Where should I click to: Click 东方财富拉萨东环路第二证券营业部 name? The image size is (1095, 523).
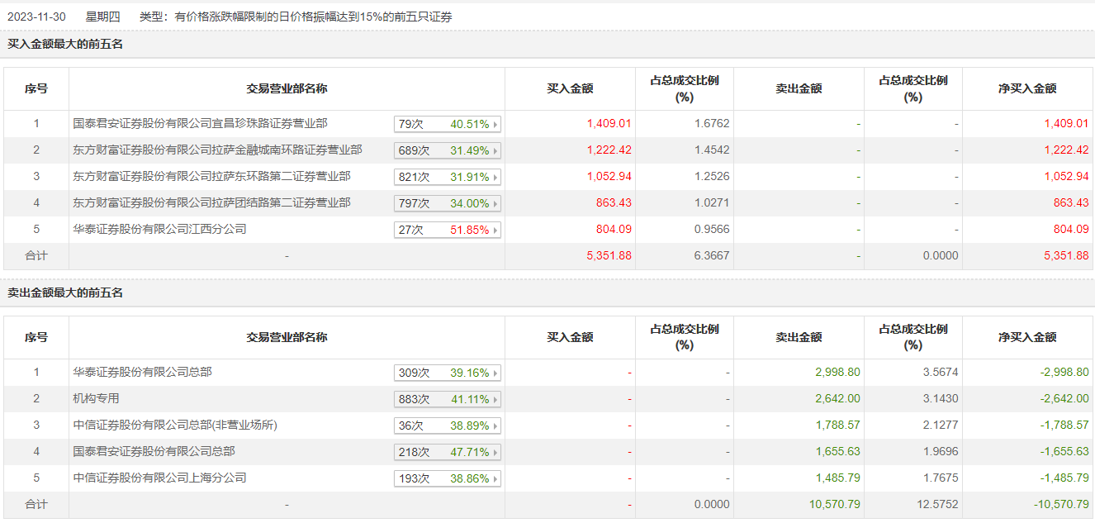click(211, 177)
